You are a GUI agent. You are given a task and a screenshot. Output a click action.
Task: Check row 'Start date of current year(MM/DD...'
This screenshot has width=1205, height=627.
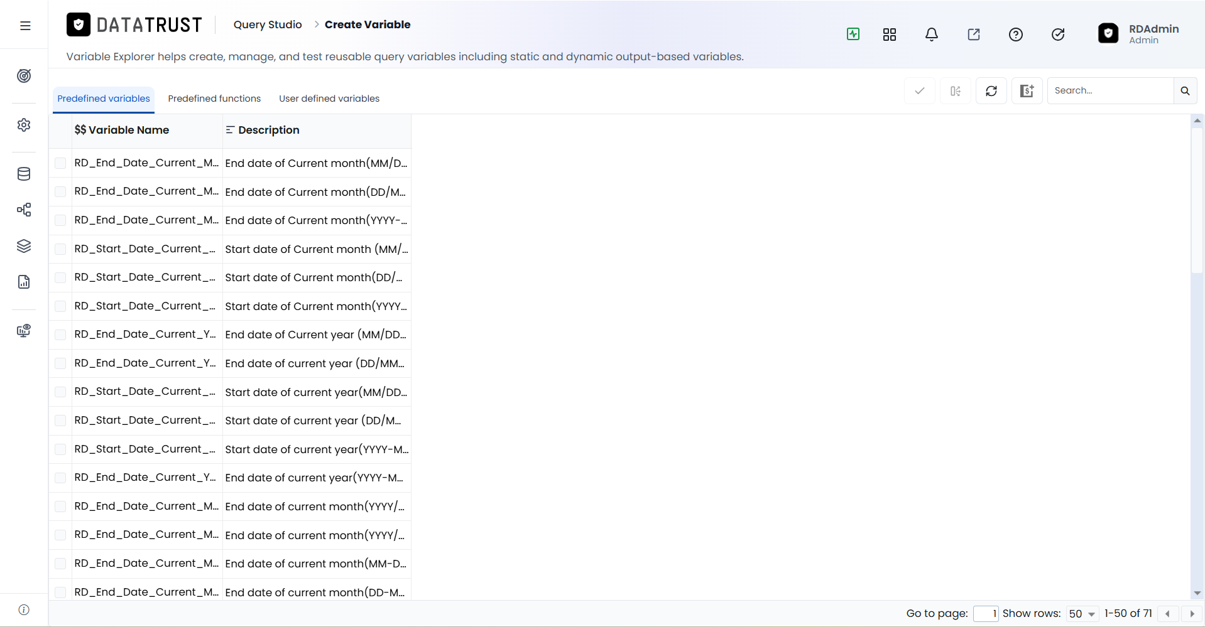[60, 392]
